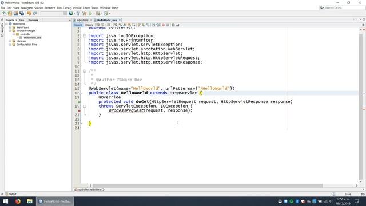Image resolution: width=366 pixels, height=206 pixels.
Task: Click the Shift Line Left icon
Action: pos(153,25)
